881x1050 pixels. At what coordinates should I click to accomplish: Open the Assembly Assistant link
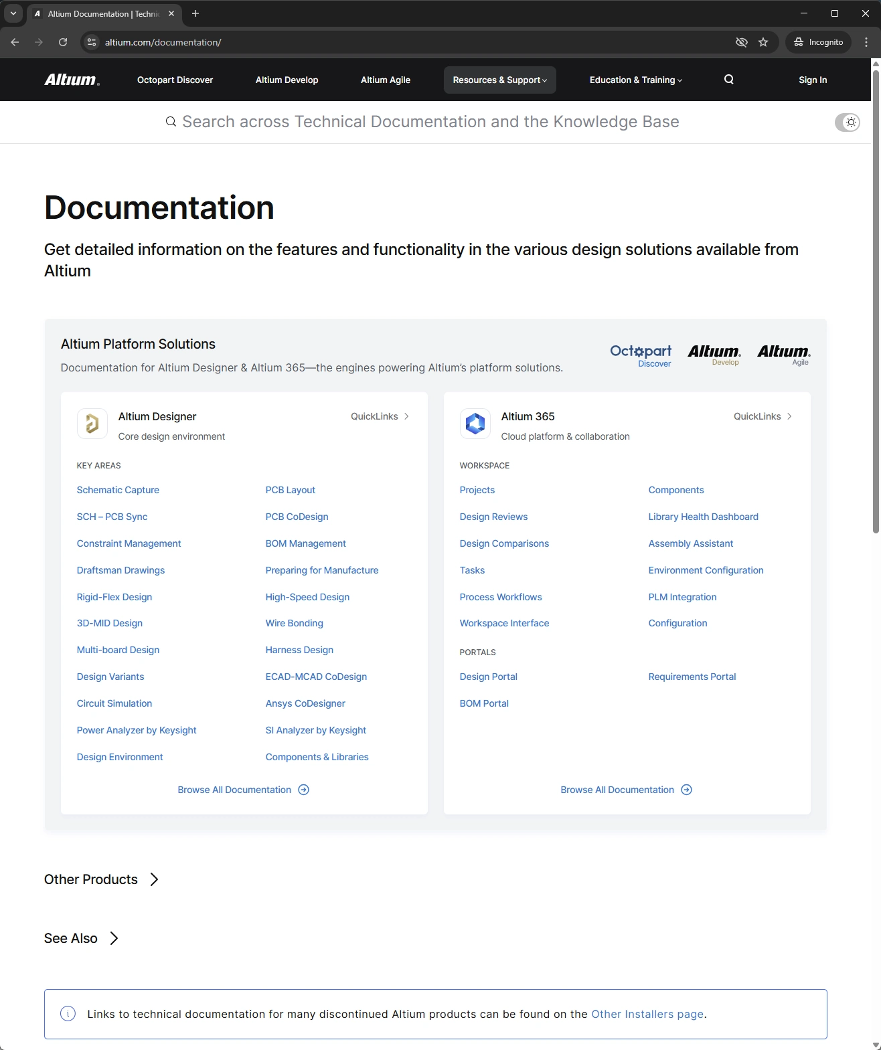click(x=691, y=543)
